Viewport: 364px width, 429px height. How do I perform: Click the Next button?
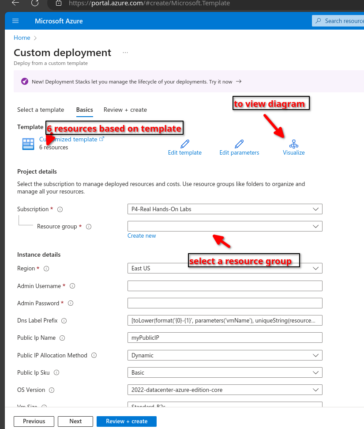[x=75, y=421]
